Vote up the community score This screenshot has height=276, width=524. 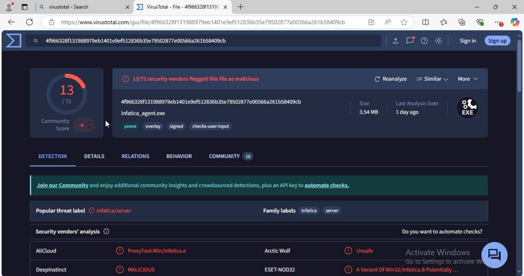tap(89, 121)
